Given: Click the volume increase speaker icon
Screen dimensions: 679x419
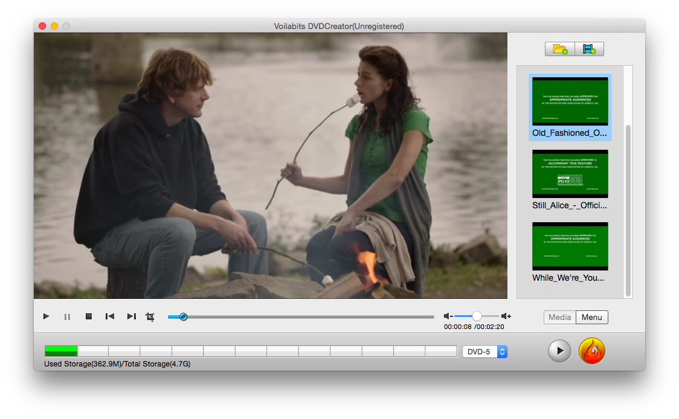Looking at the screenshot, I should [506, 316].
